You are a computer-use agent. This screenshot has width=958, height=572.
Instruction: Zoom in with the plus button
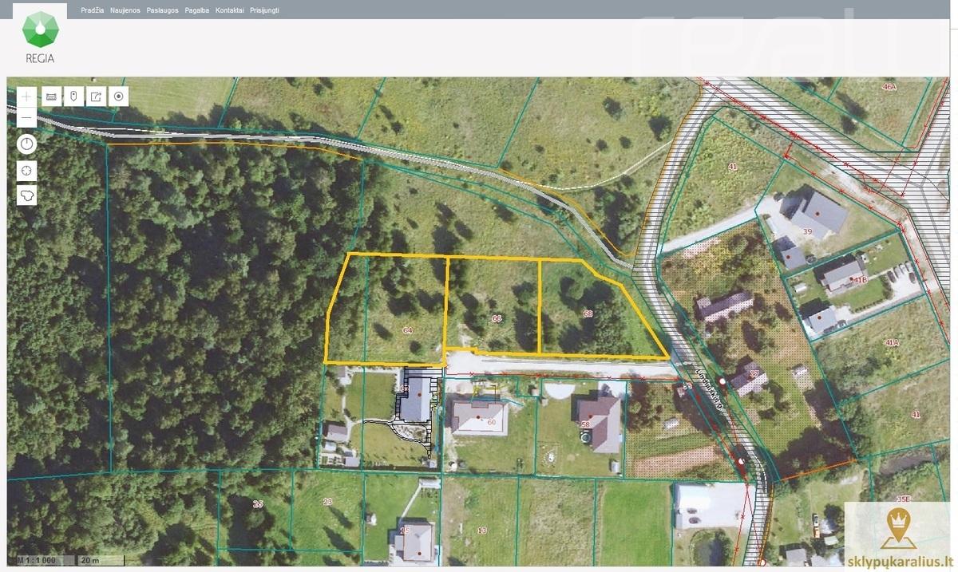pos(26,97)
